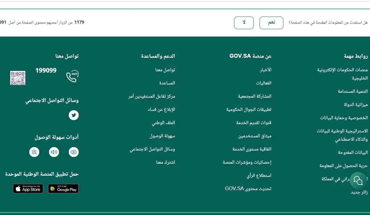This screenshot has height=215, width=370.
Task: View إحصائيات ومؤشرات المنصة
Action: 247,162
